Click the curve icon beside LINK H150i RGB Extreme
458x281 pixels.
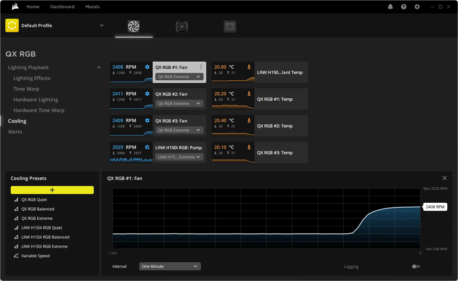pos(16,247)
